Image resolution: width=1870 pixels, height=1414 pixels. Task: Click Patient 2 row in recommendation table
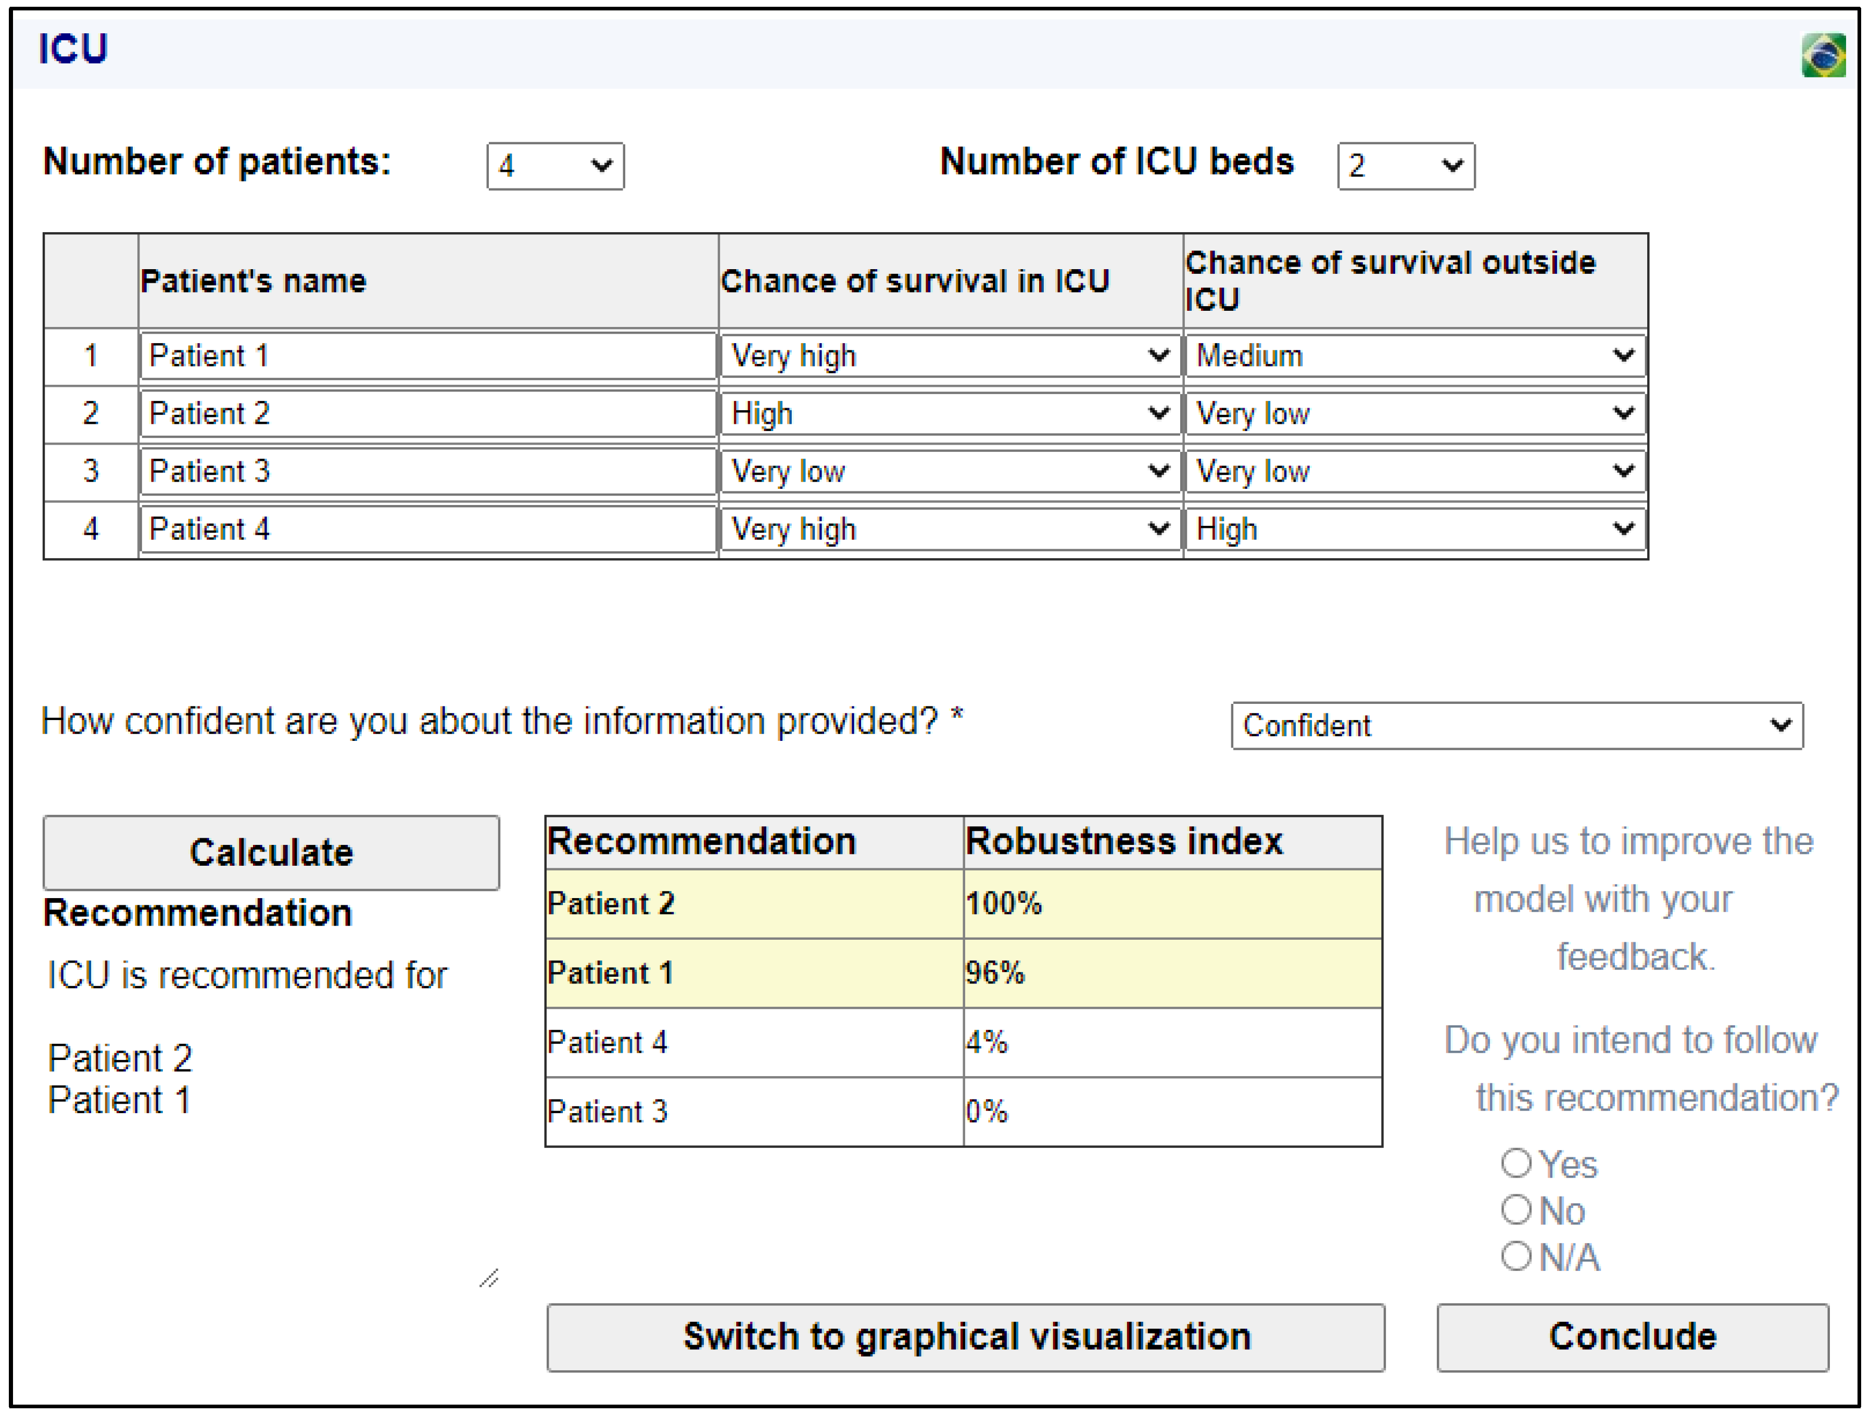click(x=964, y=903)
